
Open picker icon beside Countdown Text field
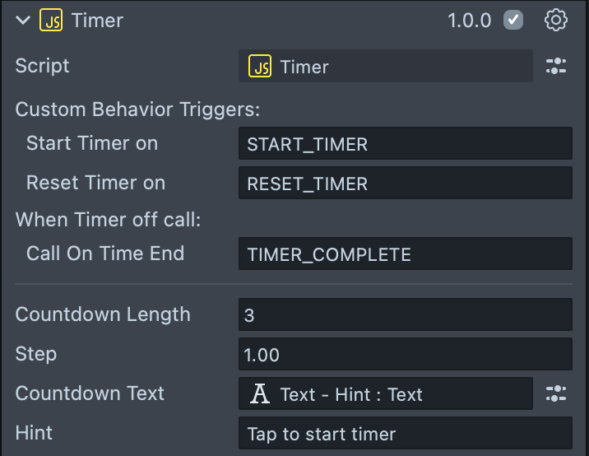(x=556, y=394)
